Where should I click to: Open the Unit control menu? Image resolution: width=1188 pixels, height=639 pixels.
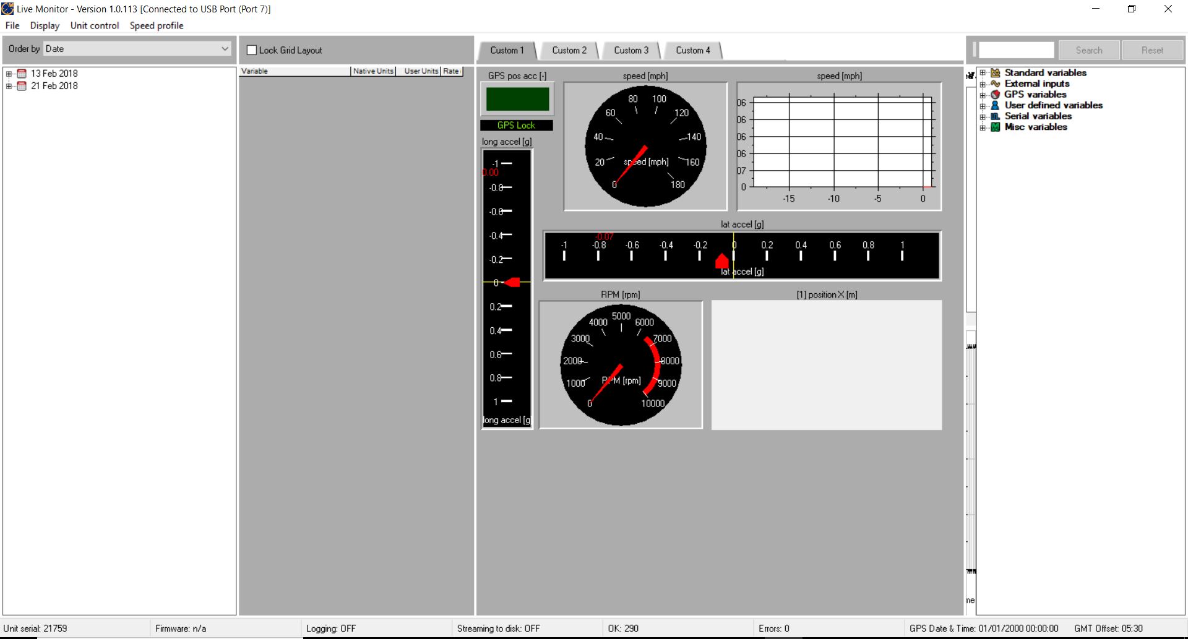coord(95,25)
